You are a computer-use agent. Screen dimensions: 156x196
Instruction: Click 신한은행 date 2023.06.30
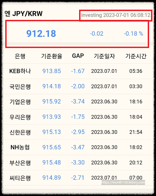coord(104,132)
